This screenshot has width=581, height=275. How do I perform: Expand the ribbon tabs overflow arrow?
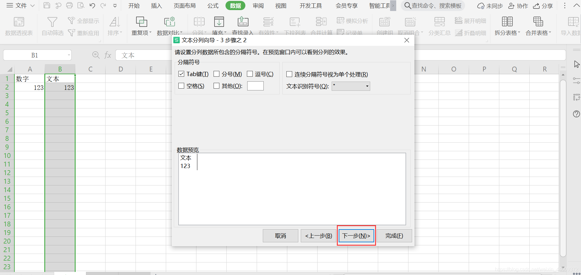pos(393,5)
